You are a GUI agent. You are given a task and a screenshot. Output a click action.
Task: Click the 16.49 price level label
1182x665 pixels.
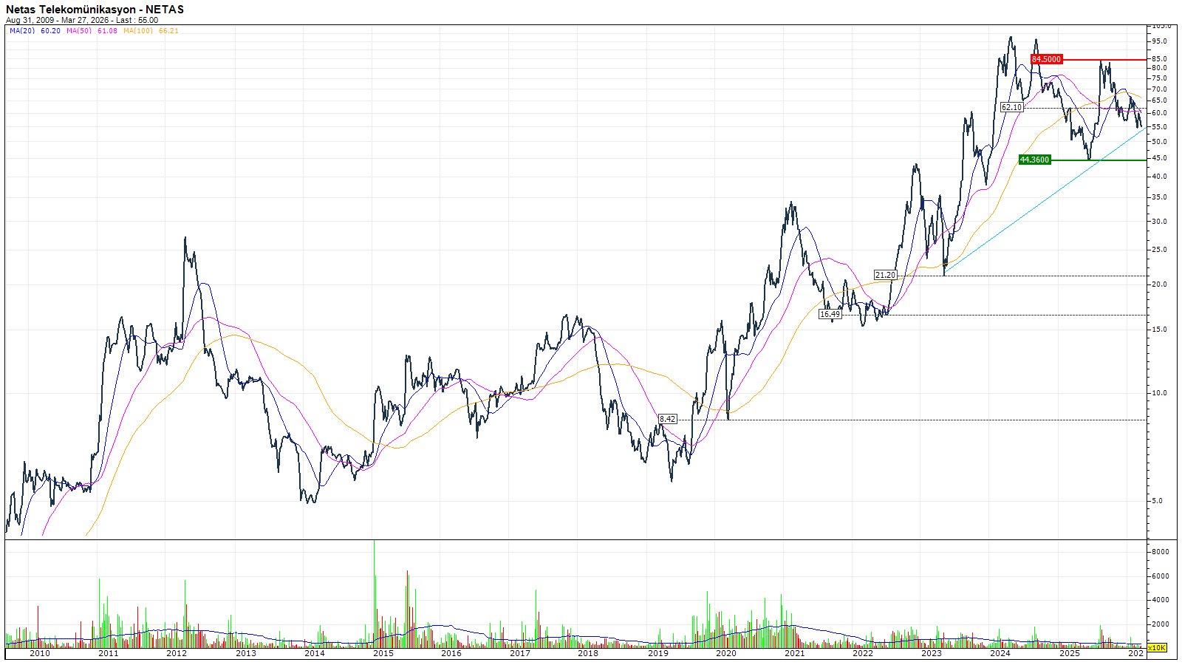[x=830, y=314]
